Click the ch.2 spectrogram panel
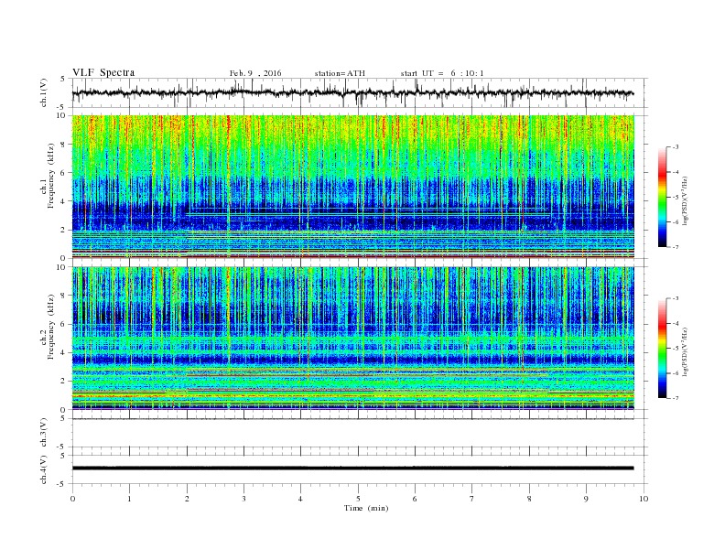The height and width of the screenshot is (560, 725). point(353,339)
